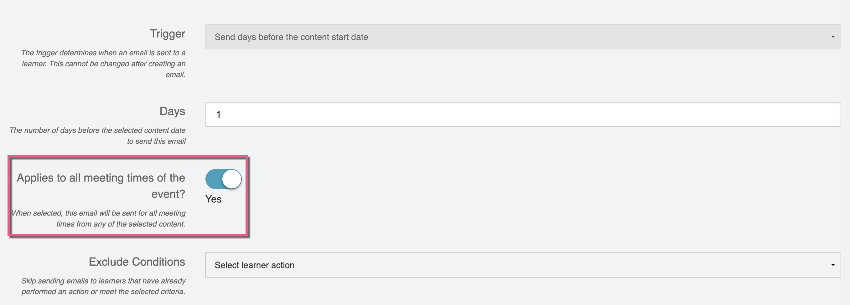Image resolution: width=850 pixels, height=305 pixels.
Task: Click the Exclude Conditions label
Action: click(137, 262)
